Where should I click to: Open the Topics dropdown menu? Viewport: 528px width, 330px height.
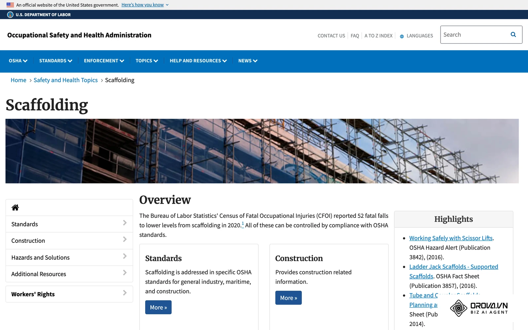(147, 61)
